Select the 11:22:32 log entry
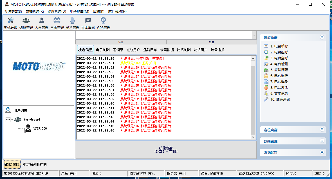The width and height of the screenshot is (332, 179). click(x=125, y=67)
